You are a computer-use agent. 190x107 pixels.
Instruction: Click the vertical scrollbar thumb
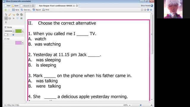(152, 34)
